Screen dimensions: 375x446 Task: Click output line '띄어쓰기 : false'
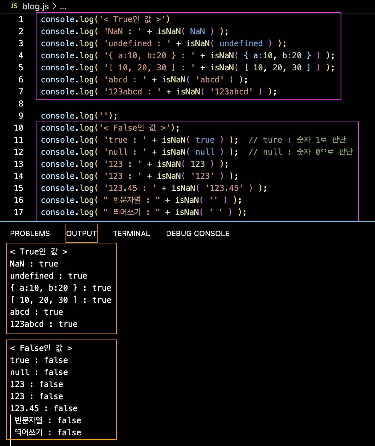(48, 433)
